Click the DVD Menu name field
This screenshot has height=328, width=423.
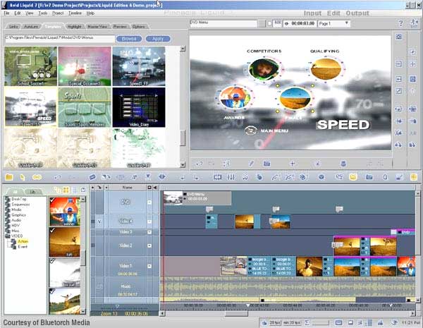point(223,23)
